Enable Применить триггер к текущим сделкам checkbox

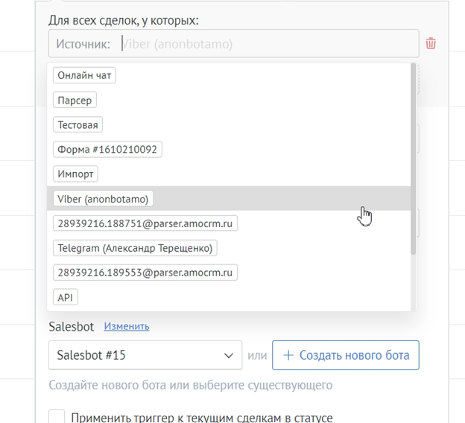pos(57,416)
